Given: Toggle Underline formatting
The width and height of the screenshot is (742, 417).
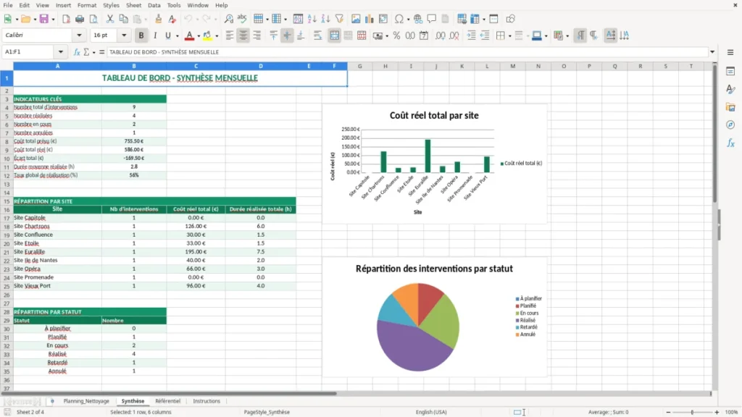Looking at the screenshot, I should pyautogui.click(x=167, y=35).
